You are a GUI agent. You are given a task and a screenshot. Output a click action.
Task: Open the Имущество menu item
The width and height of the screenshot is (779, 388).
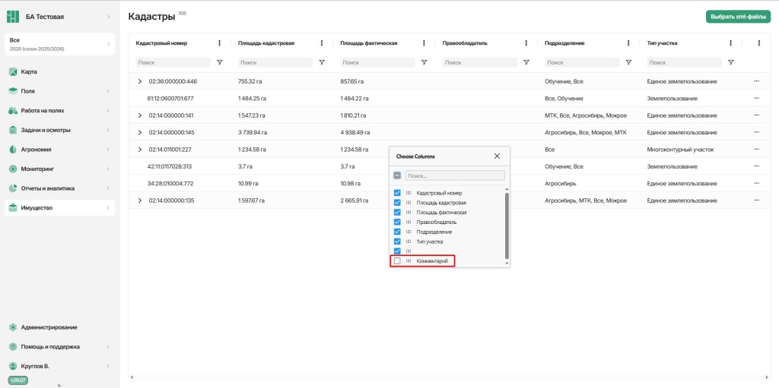click(x=59, y=208)
